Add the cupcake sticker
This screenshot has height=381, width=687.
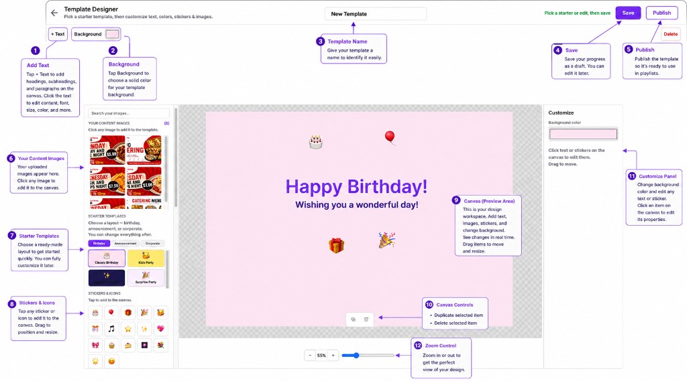click(x=111, y=345)
